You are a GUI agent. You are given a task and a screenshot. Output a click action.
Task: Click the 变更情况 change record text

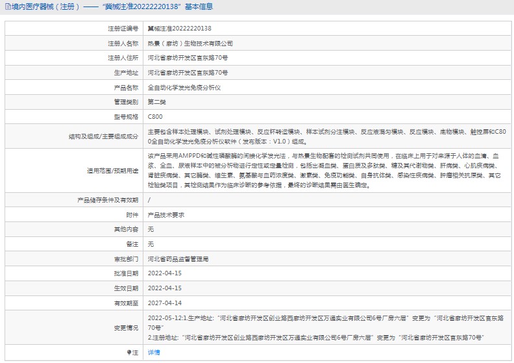pos(324,328)
